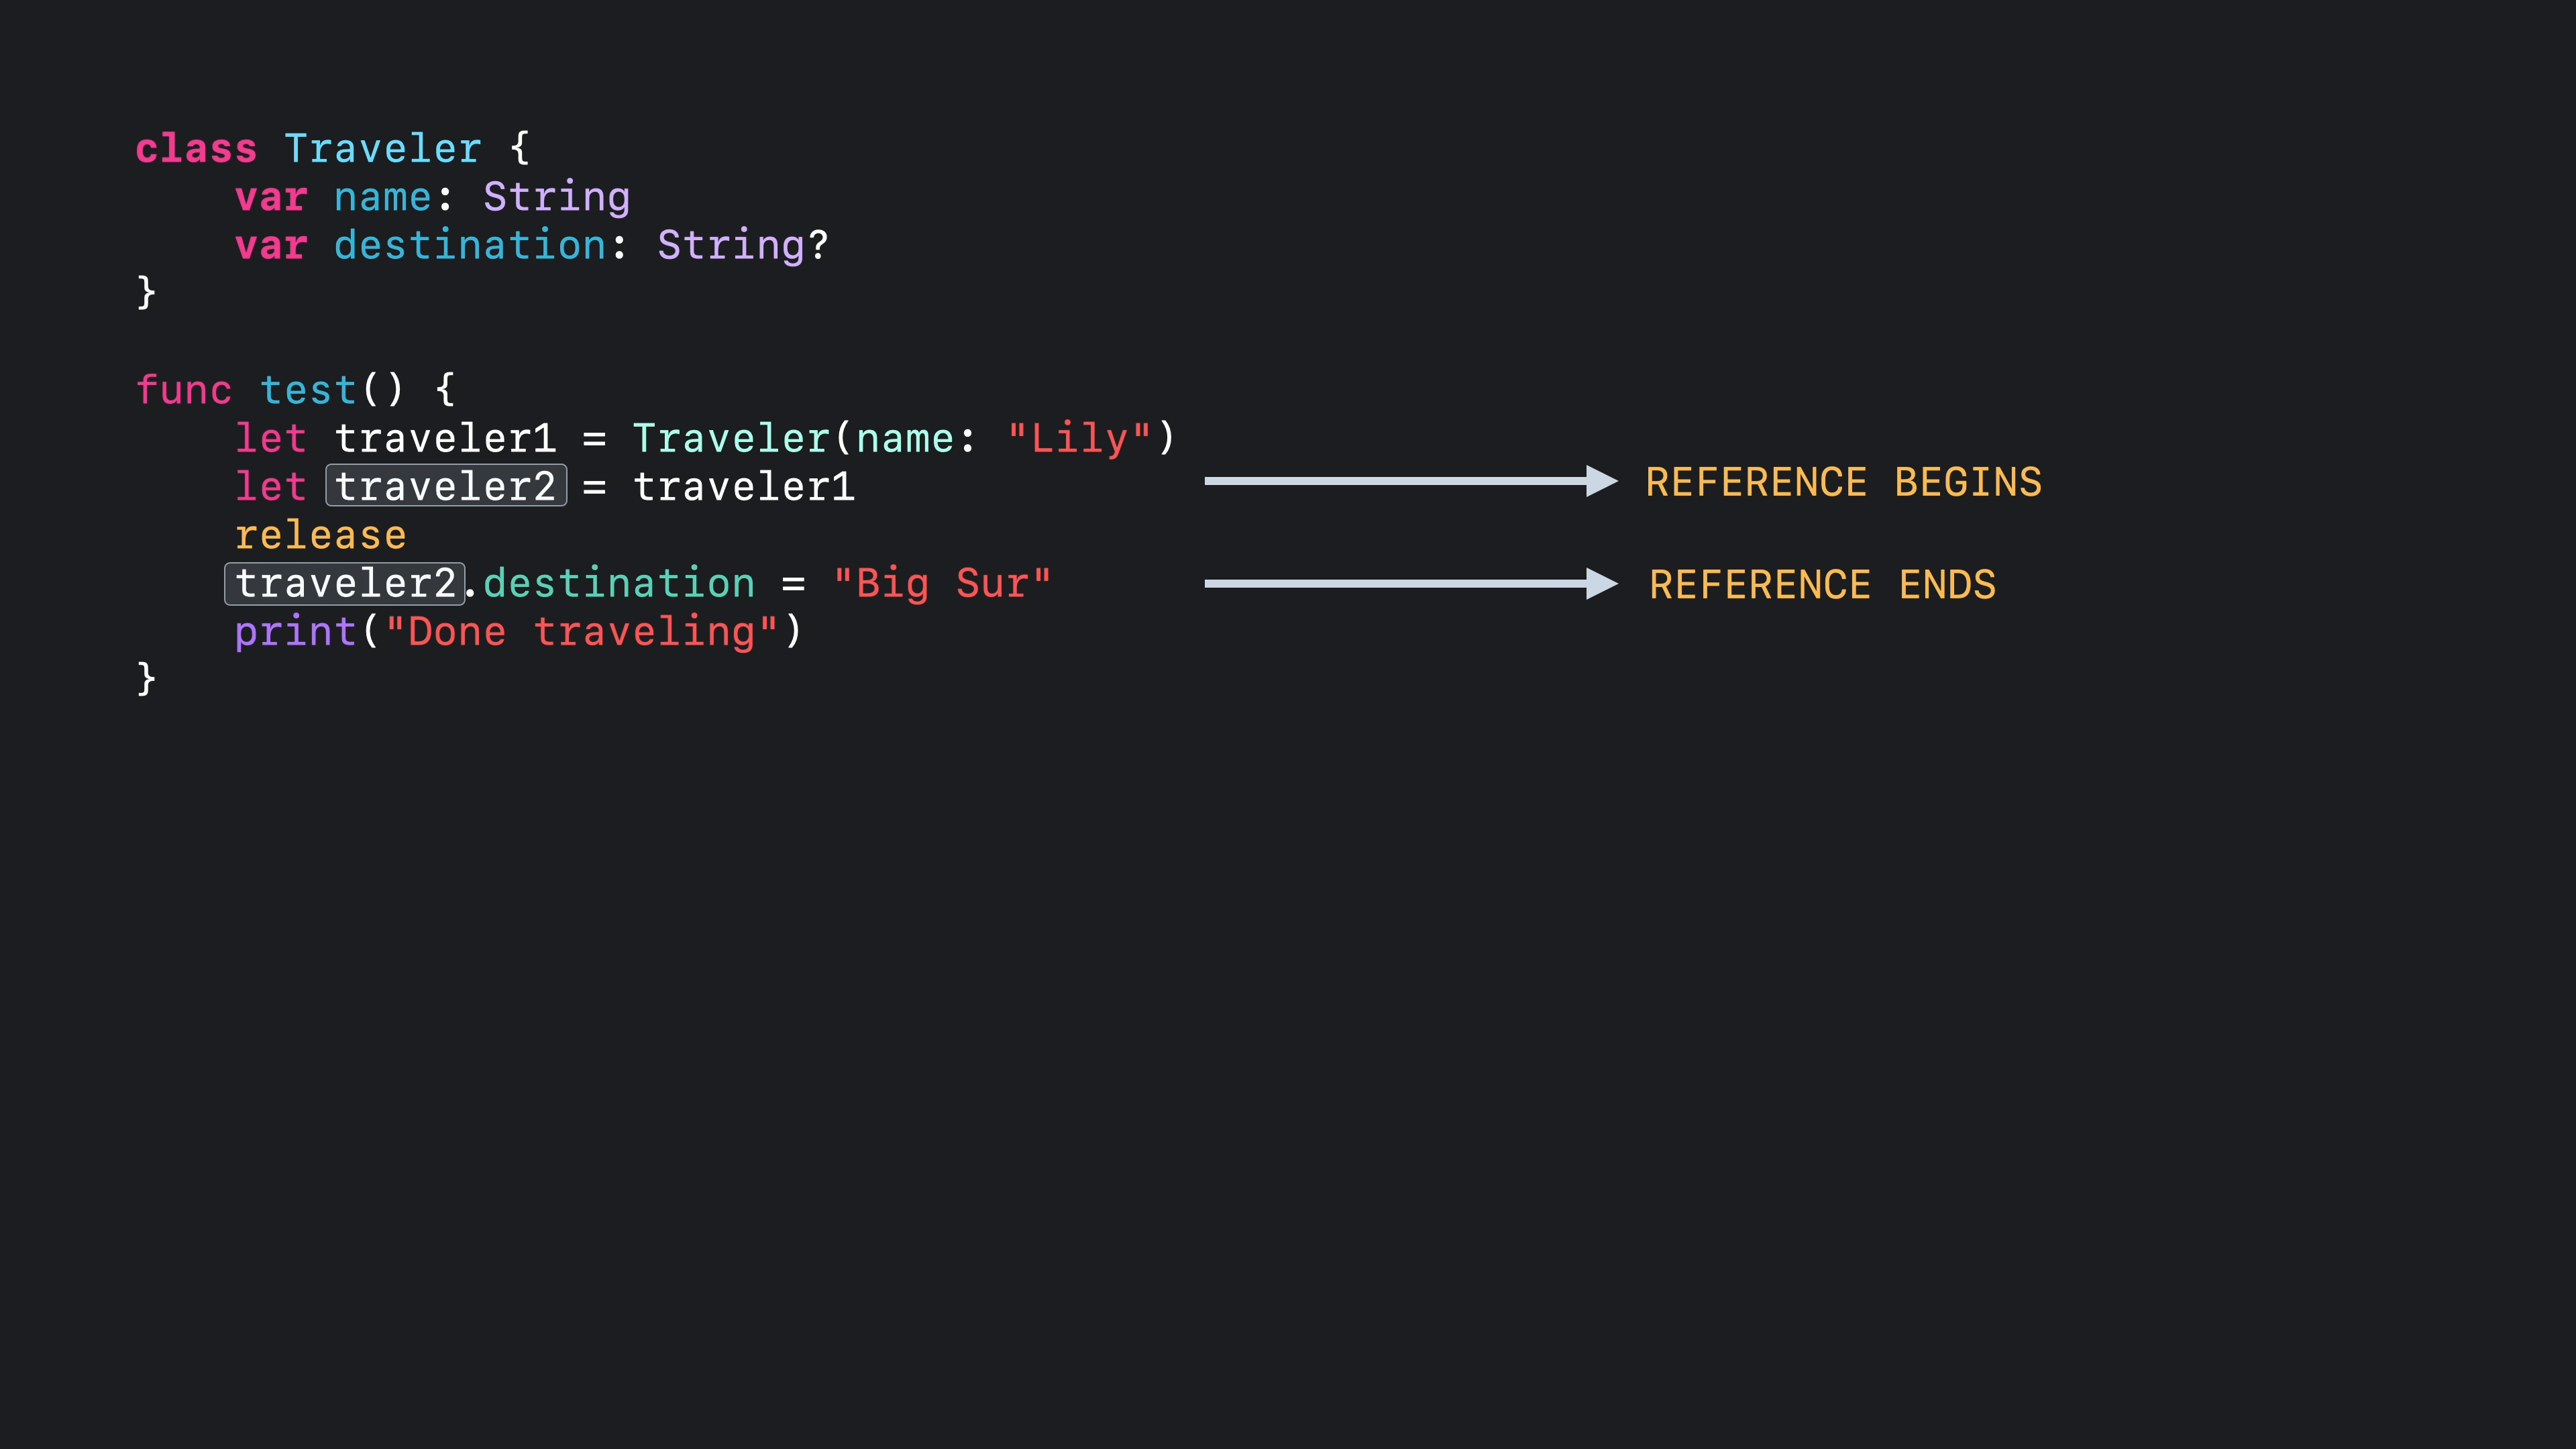This screenshot has height=1449, width=2576.
Task: Click the destination property in the class
Action: coord(470,245)
